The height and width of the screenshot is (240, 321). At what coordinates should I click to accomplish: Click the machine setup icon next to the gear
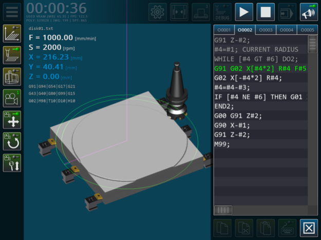(179, 12)
